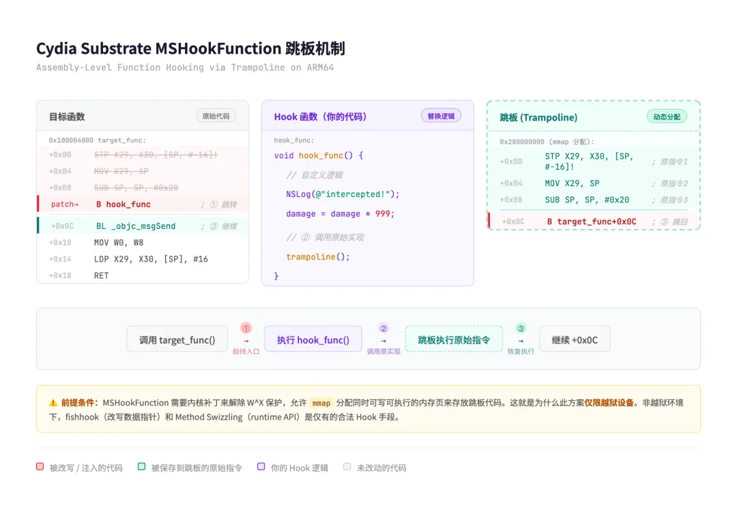Click the 执行 hook_func() flow box
Screen dimensions: 737x509
313,339
